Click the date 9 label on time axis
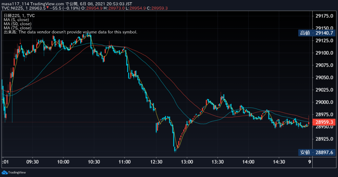 (310, 162)
